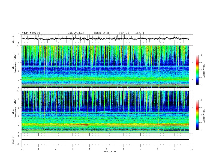
Task: Click the 'VLF Spectra' title text
Action: 31,33
